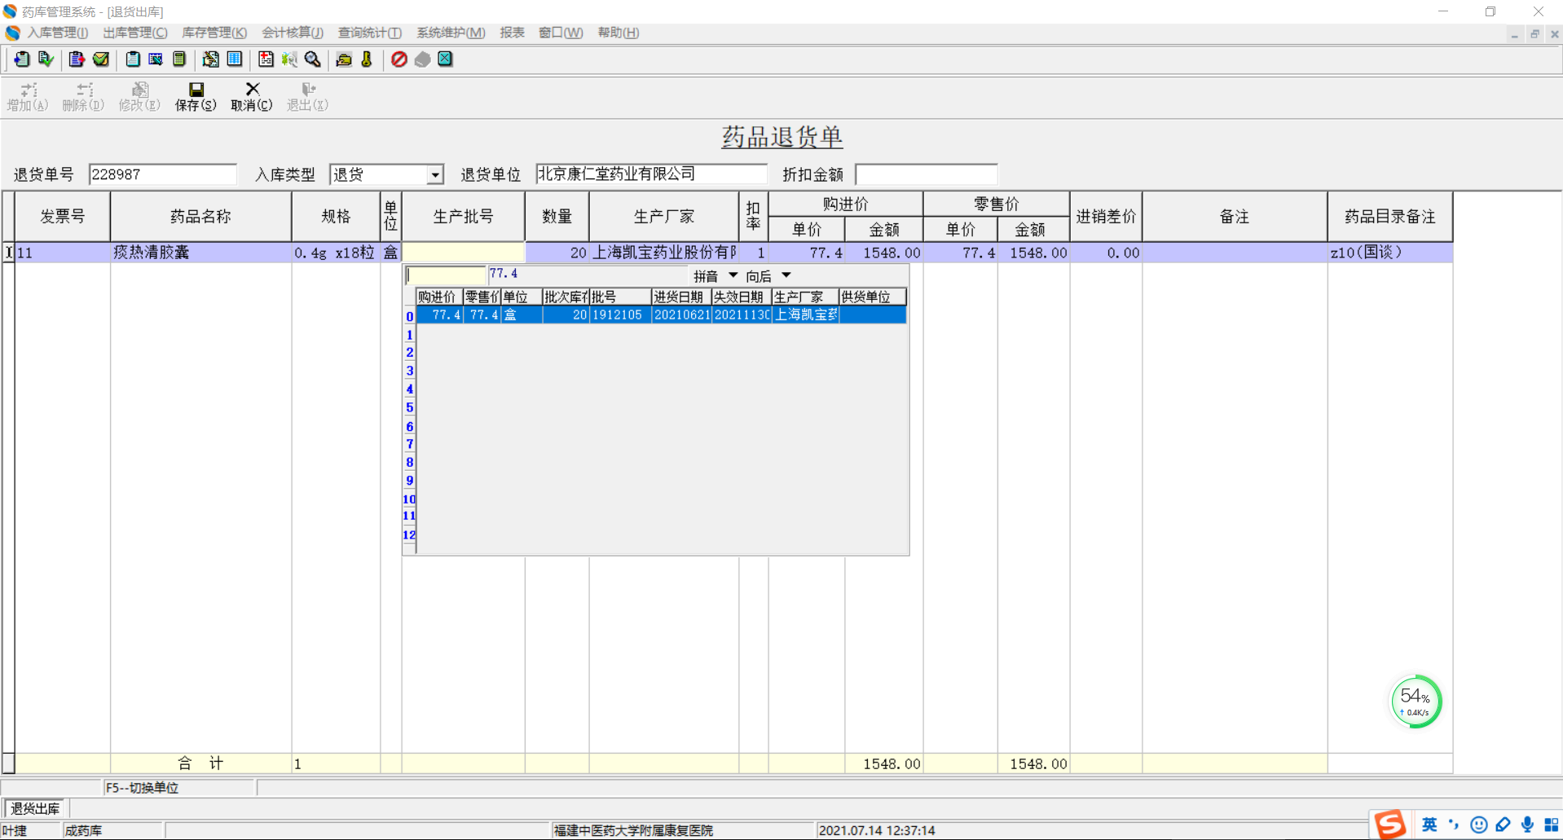1563x840 pixels.
Task: Click the Sogou input method S logo
Action: [1390, 825]
